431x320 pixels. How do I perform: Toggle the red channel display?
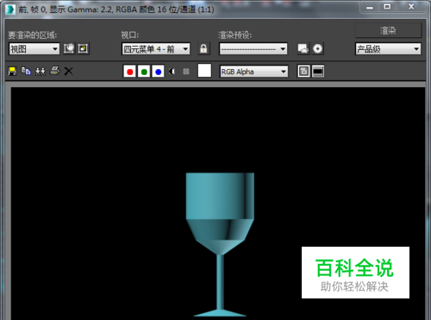click(x=129, y=72)
